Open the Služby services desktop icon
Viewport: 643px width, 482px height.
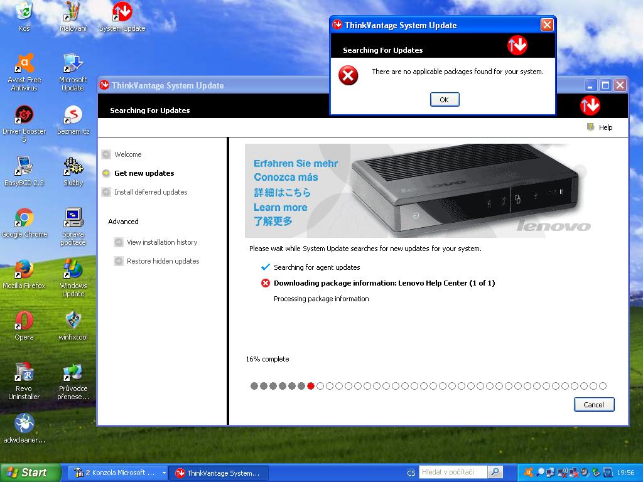(x=73, y=171)
